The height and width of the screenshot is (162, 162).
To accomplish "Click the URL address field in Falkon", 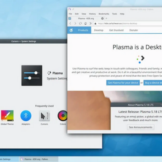I will (x=128, y=23).
